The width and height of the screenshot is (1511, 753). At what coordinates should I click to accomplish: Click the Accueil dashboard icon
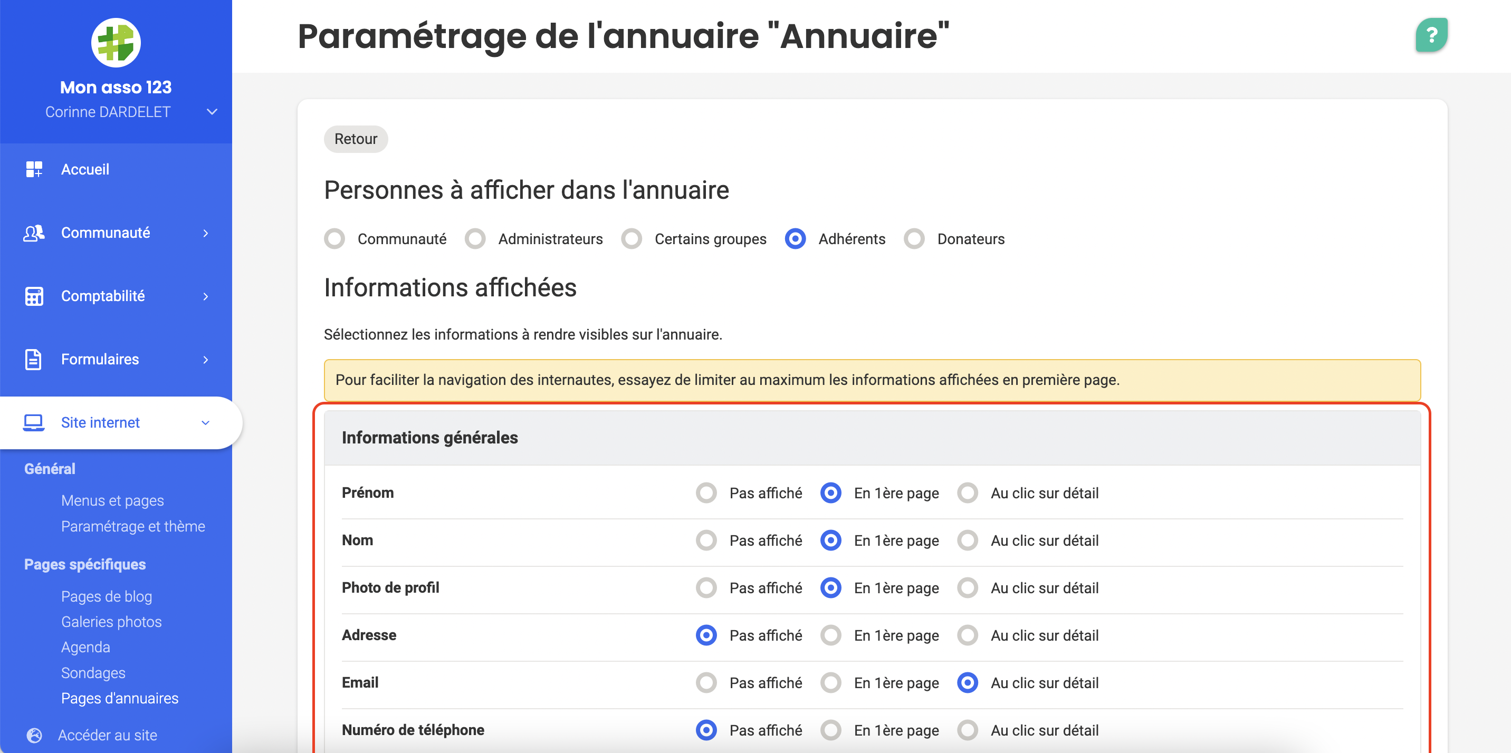point(34,169)
